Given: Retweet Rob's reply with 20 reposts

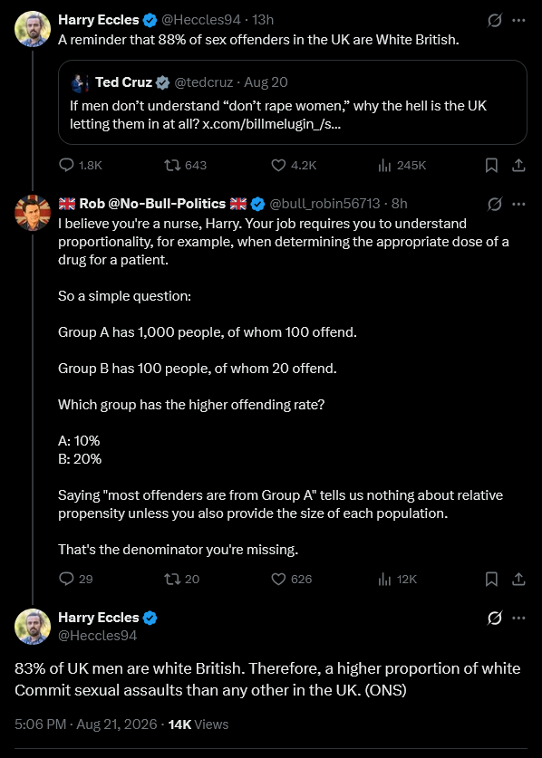Looking at the screenshot, I should click(x=182, y=579).
